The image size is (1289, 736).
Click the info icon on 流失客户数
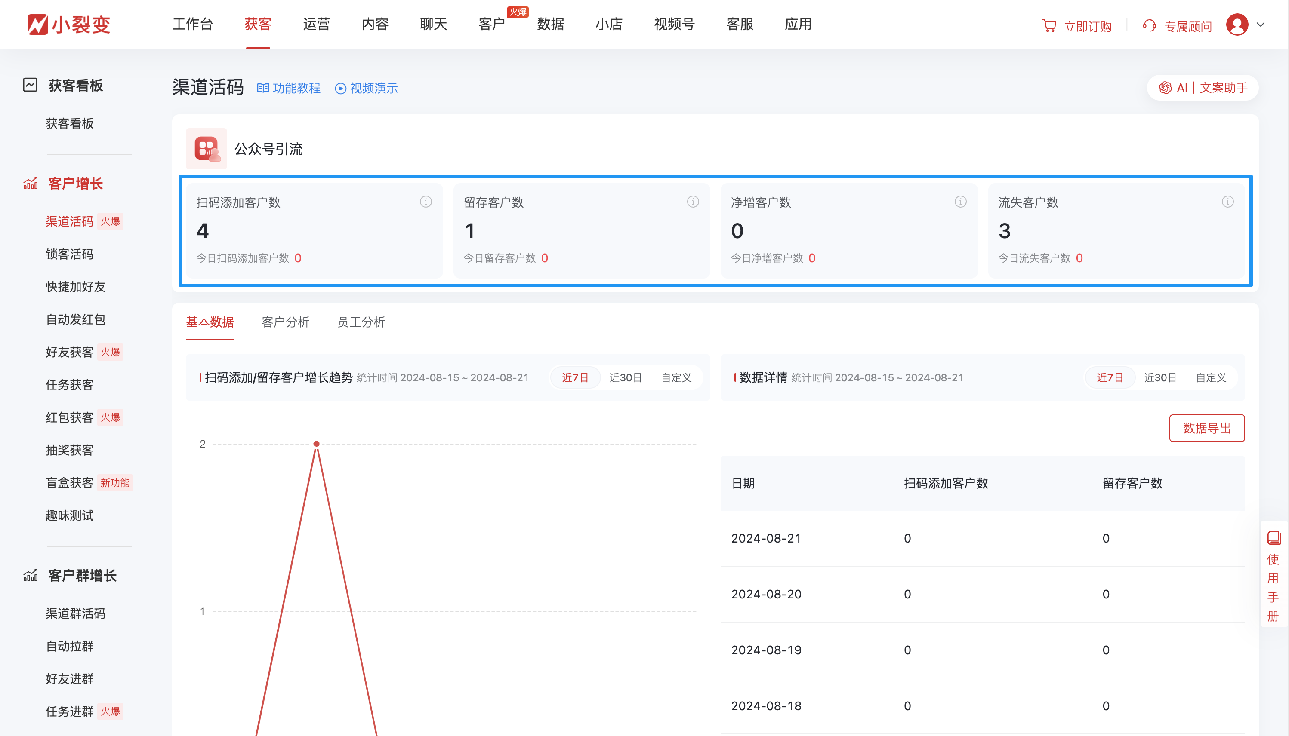pyautogui.click(x=1227, y=202)
